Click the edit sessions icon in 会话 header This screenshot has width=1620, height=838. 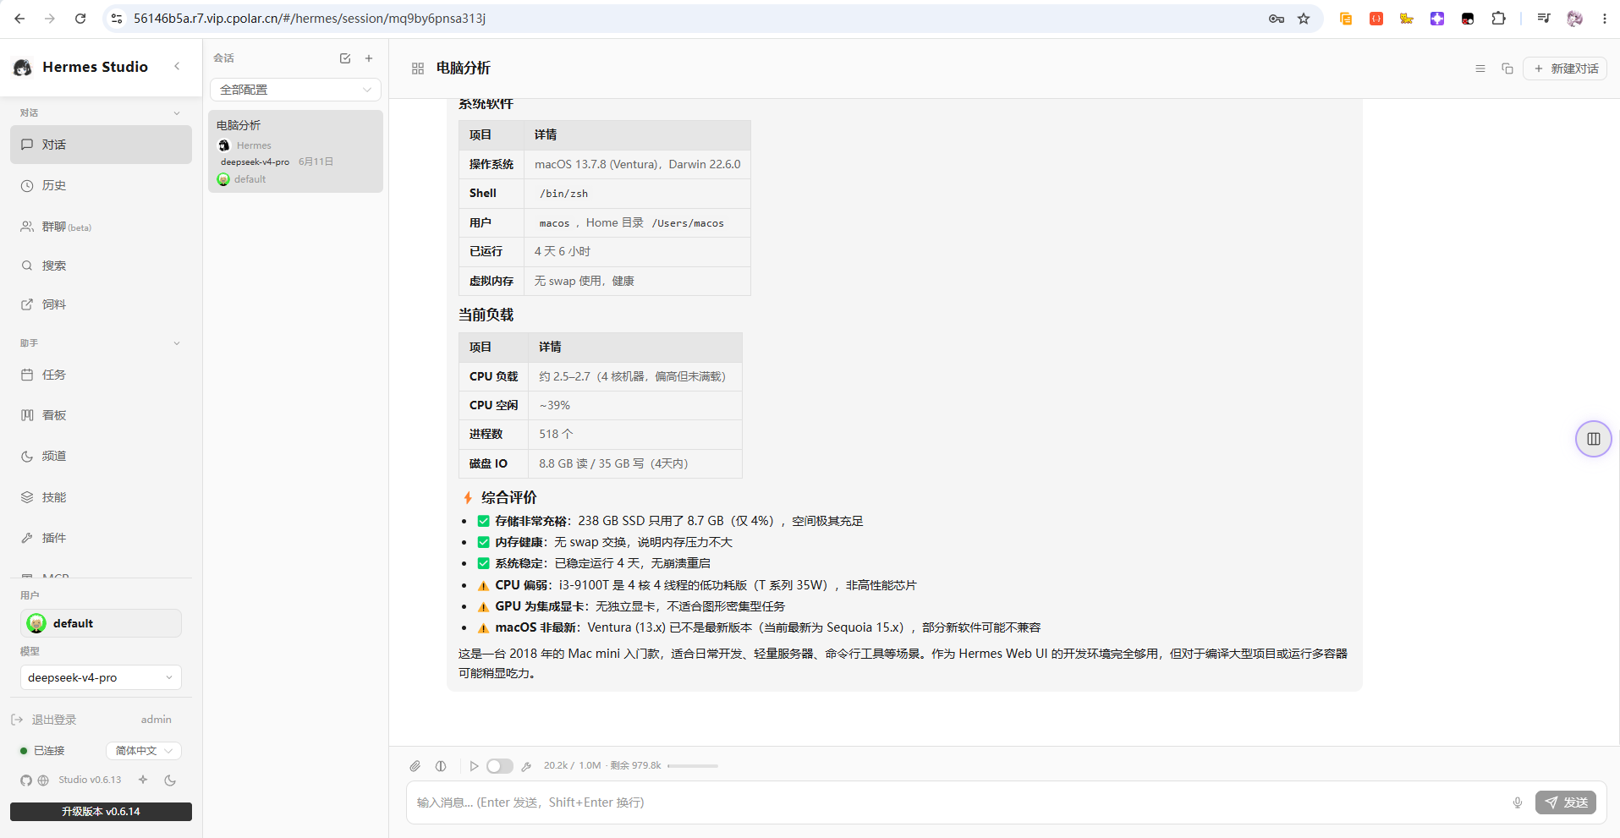click(x=345, y=58)
